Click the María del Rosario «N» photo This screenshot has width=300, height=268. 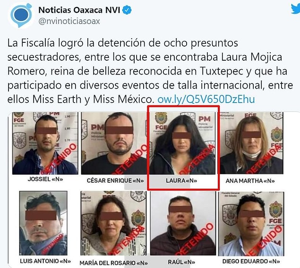[x=113, y=223]
